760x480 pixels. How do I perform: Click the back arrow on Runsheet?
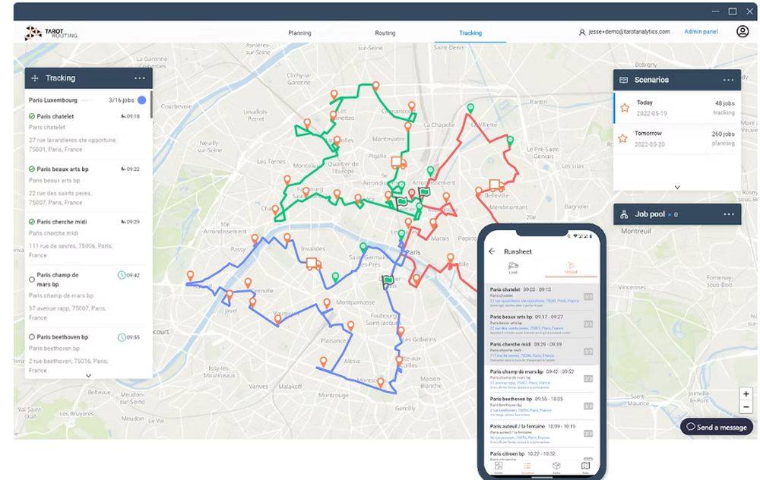[x=492, y=251]
